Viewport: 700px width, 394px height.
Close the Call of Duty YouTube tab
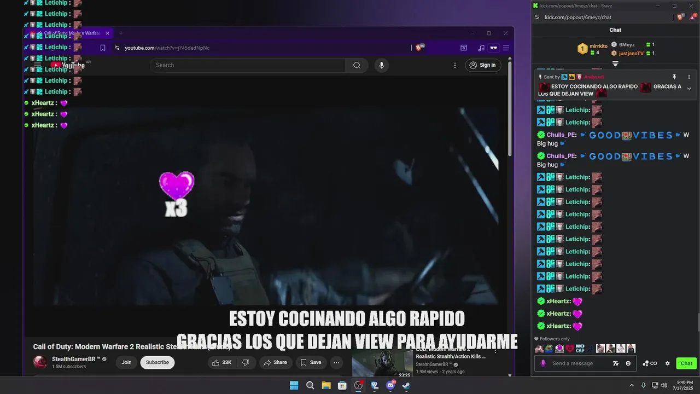(107, 33)
